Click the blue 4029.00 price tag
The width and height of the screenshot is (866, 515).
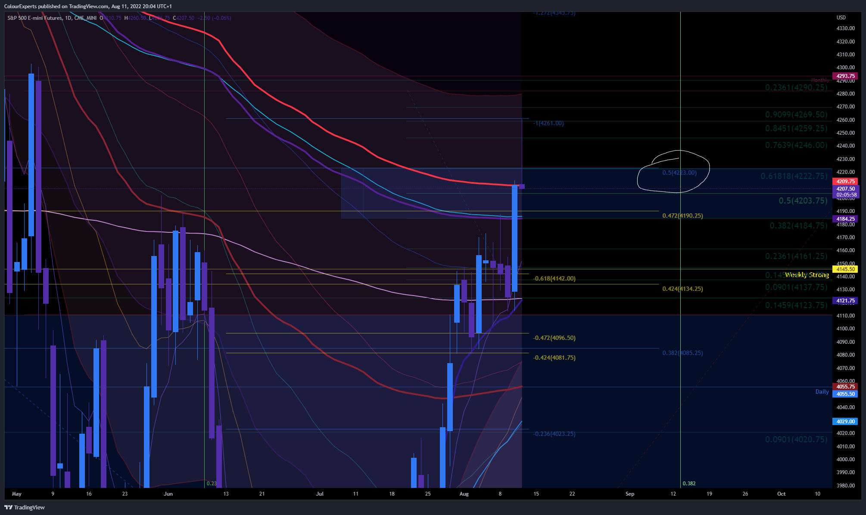tap(845, 422)
